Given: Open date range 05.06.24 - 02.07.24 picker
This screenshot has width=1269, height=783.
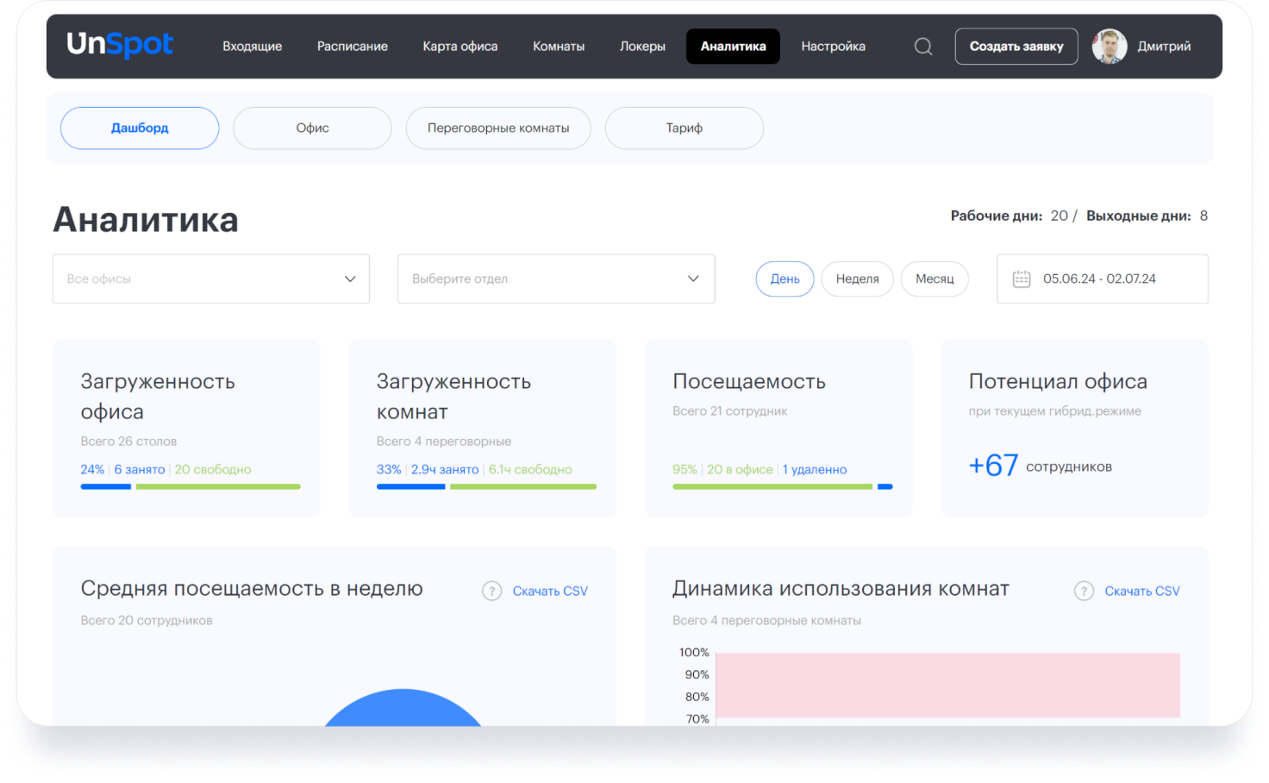Looking at the screenshot, I should point(1103,279).
